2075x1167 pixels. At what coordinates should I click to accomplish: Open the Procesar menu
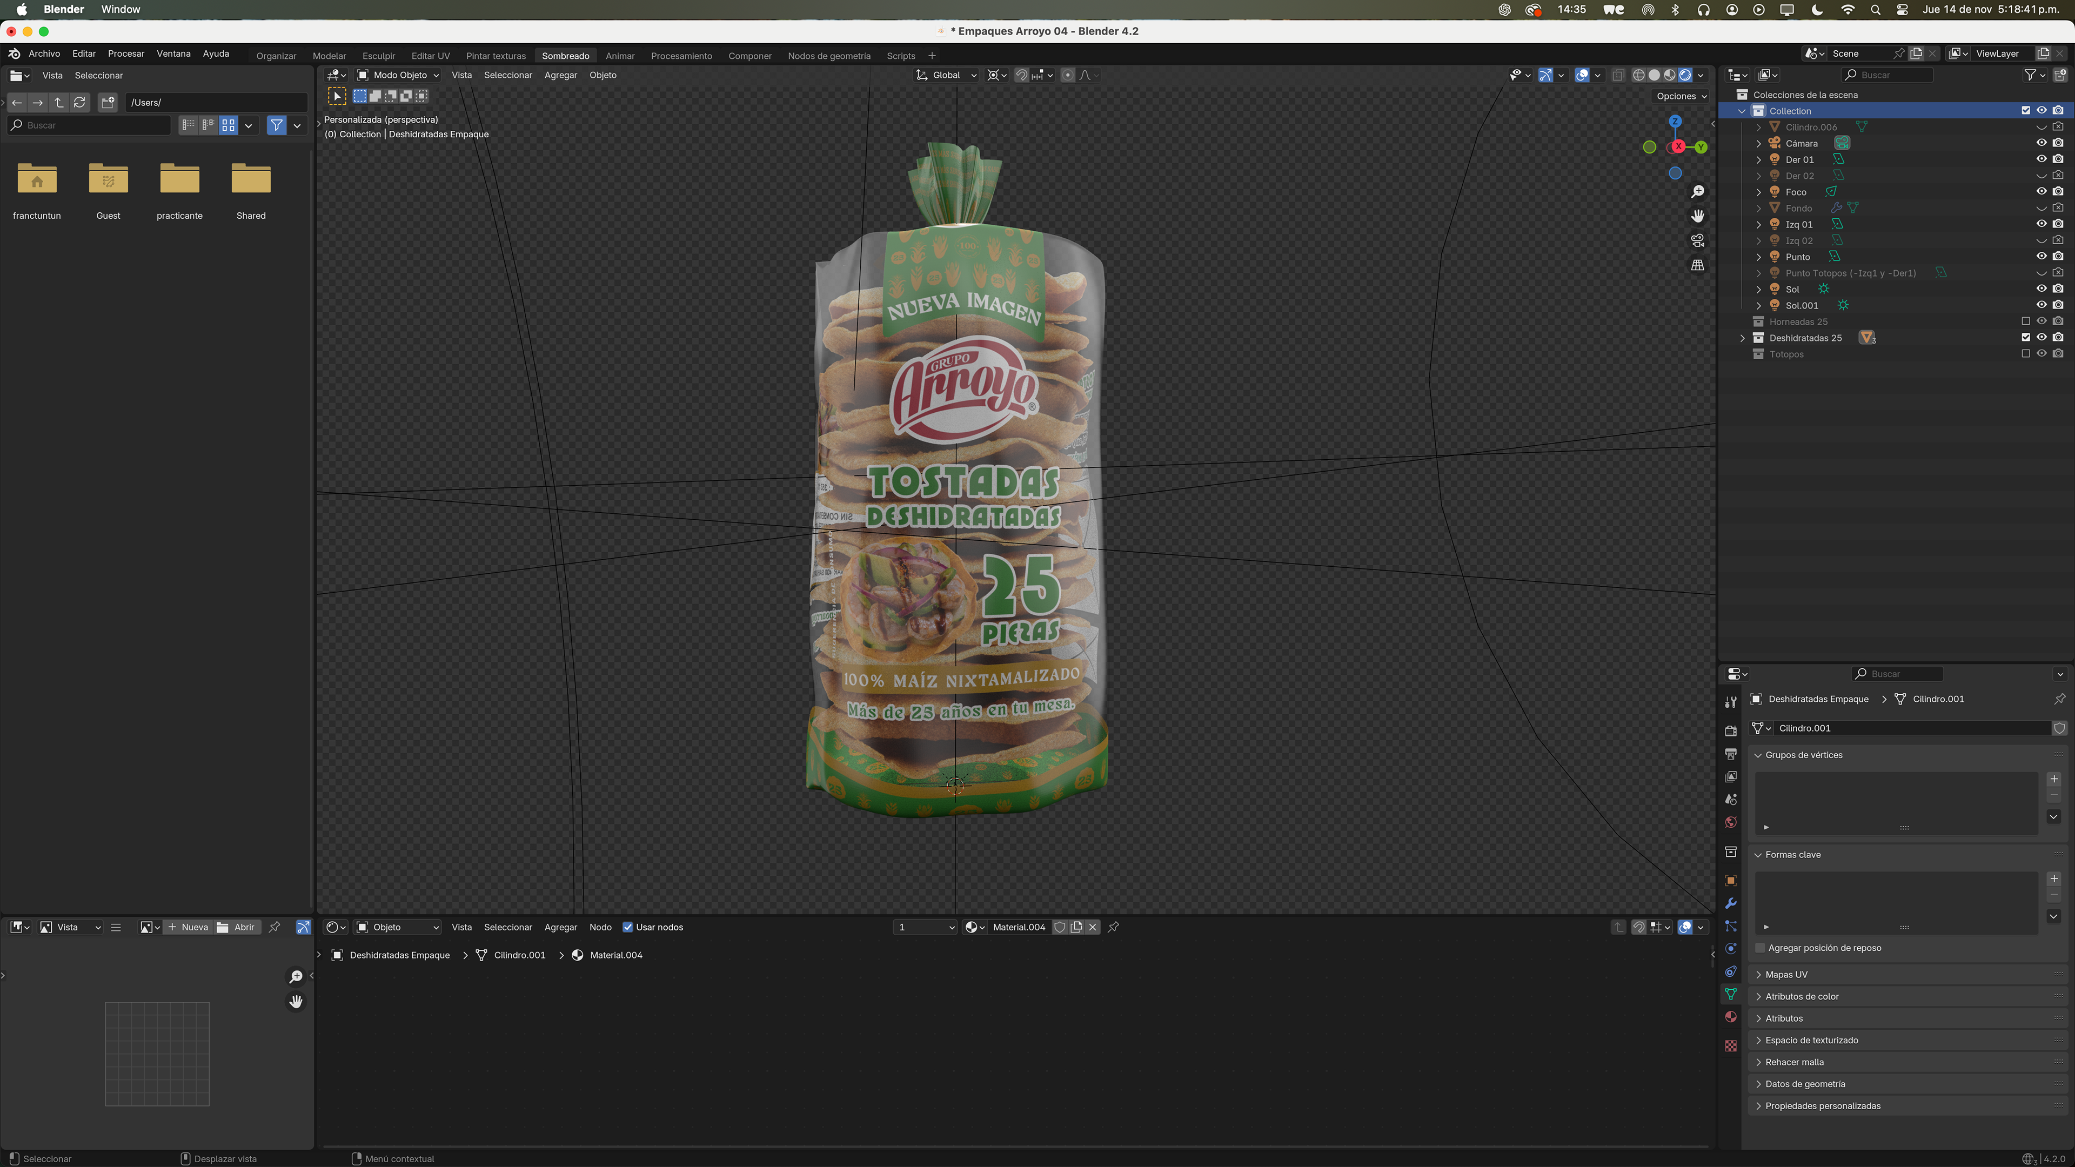pyautogui.click(x=126, y=54)
